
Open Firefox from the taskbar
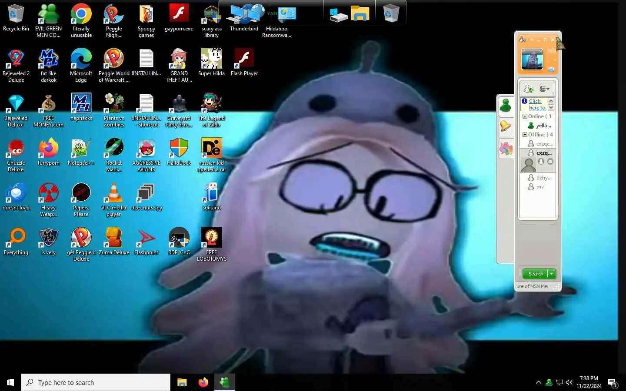[203, 382]
